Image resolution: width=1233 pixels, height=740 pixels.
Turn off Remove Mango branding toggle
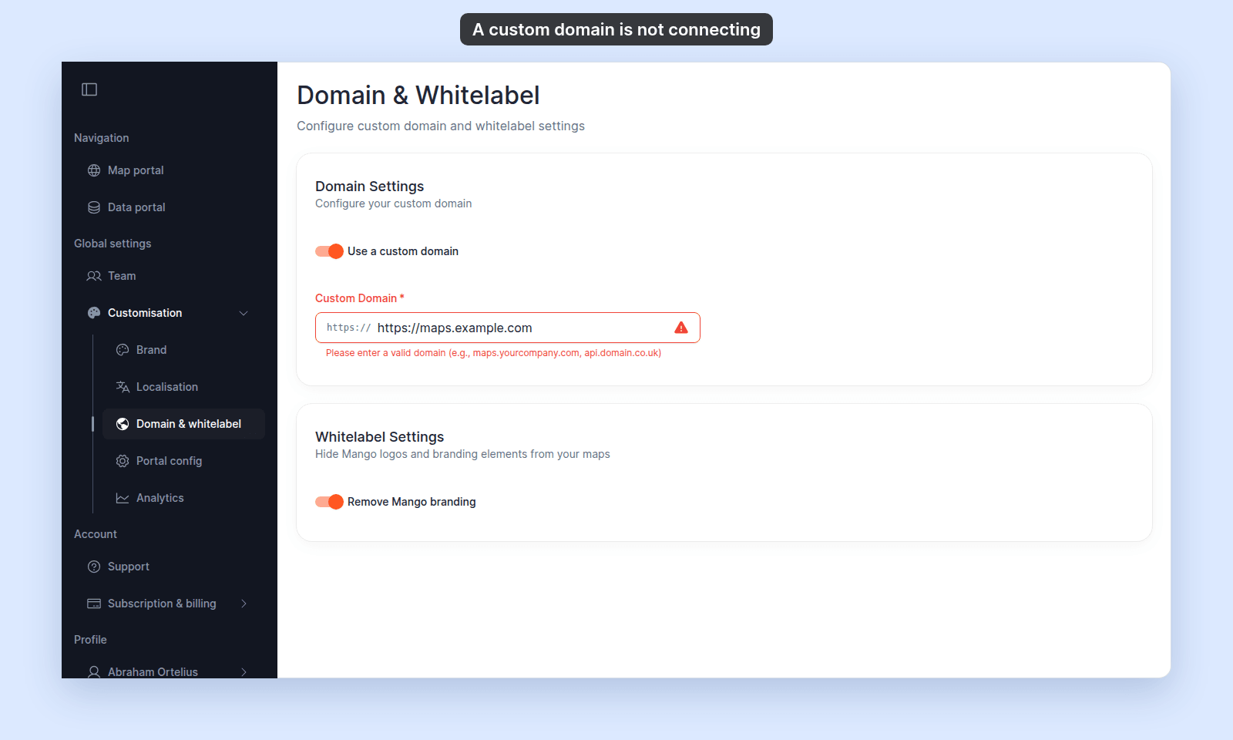[x=329, y=502]
